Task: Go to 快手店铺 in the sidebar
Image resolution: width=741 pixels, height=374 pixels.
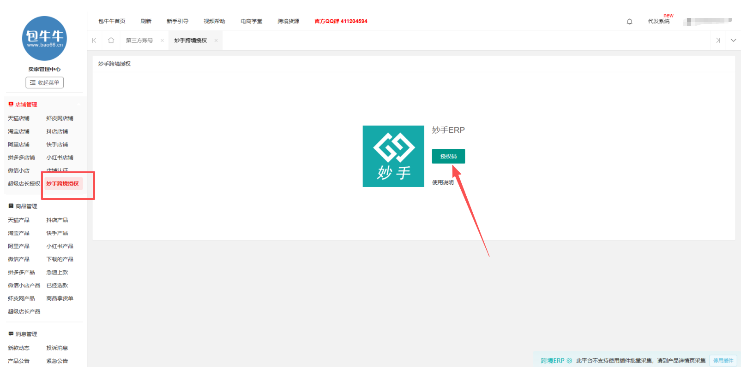Action: pyautogui.click(x=57, y=144)
